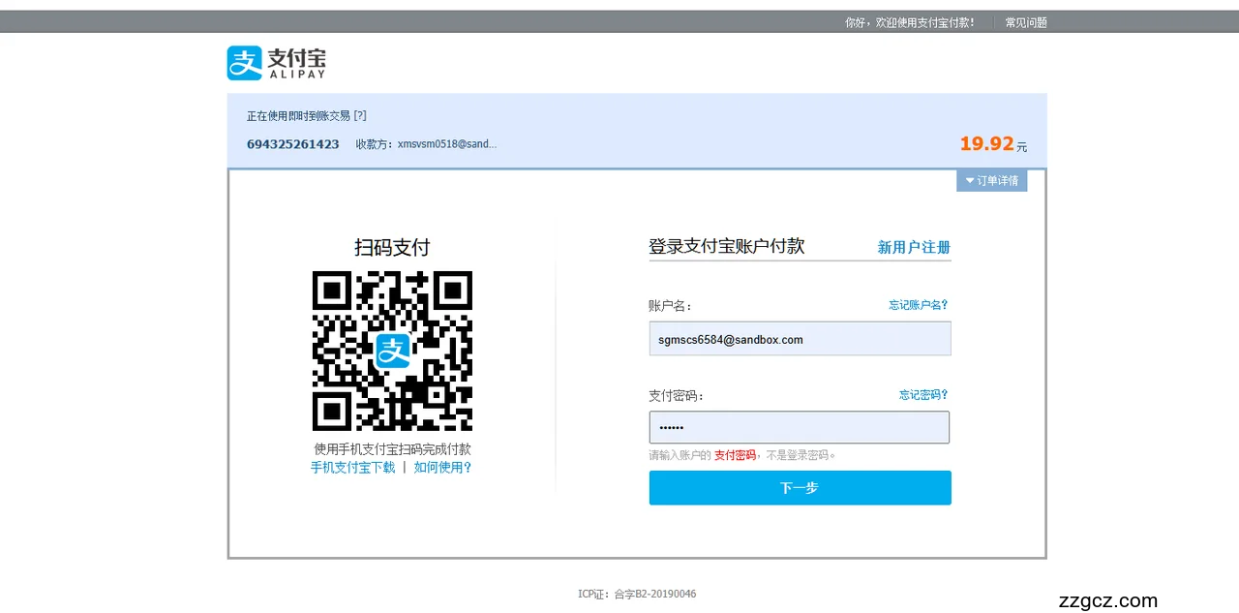Open the 常见问题 FAQ link
Image resolution: width=1239 pixels, height=613 pixels.
(x=1025, y=22)
